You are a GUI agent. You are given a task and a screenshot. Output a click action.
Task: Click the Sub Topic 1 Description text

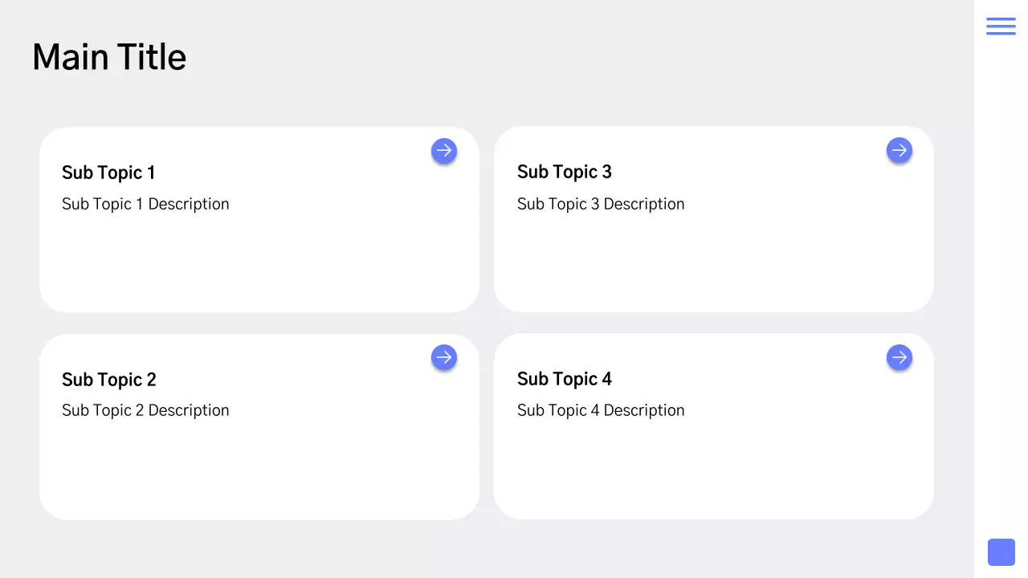click(145, 204)
